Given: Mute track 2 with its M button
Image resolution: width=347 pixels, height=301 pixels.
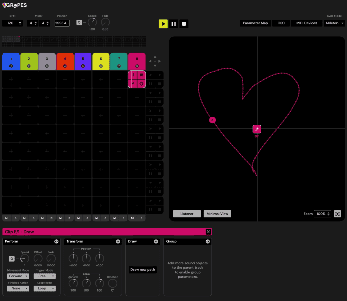Looking at the screenshot, I should 24,218.
